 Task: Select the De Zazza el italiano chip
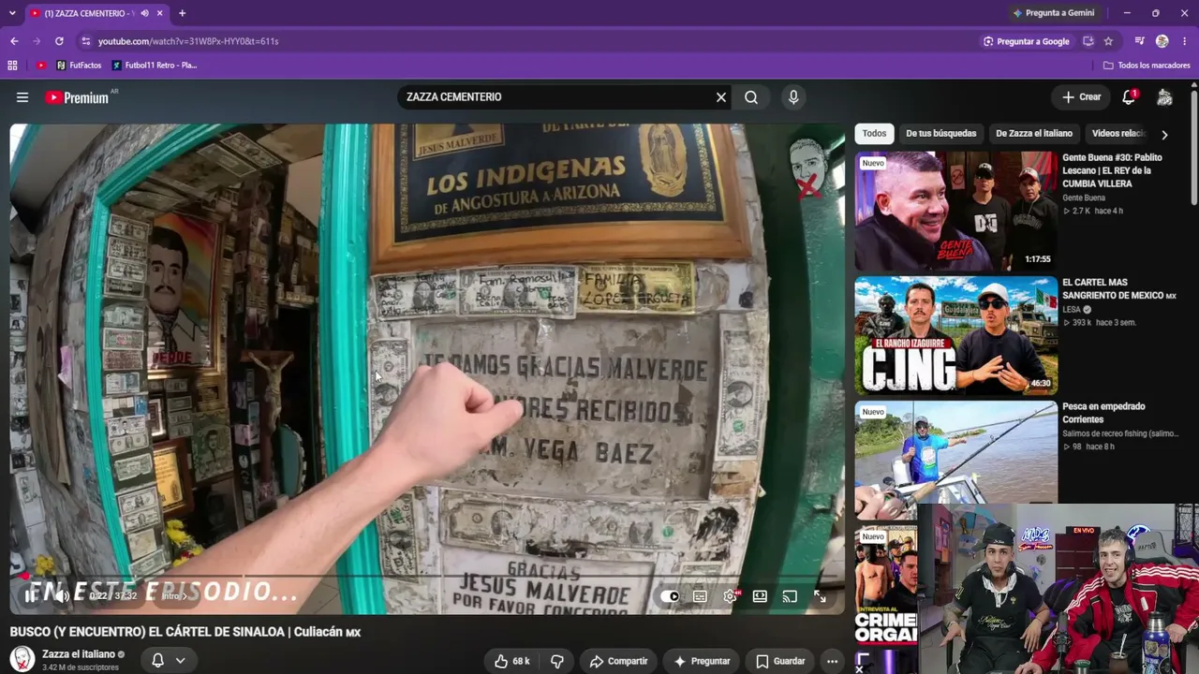(1034, 134)
